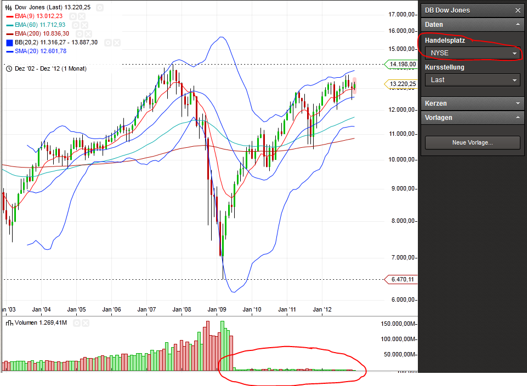
Task: Open settings for EMA(60) indicator
Action: [x=76, y=25]
